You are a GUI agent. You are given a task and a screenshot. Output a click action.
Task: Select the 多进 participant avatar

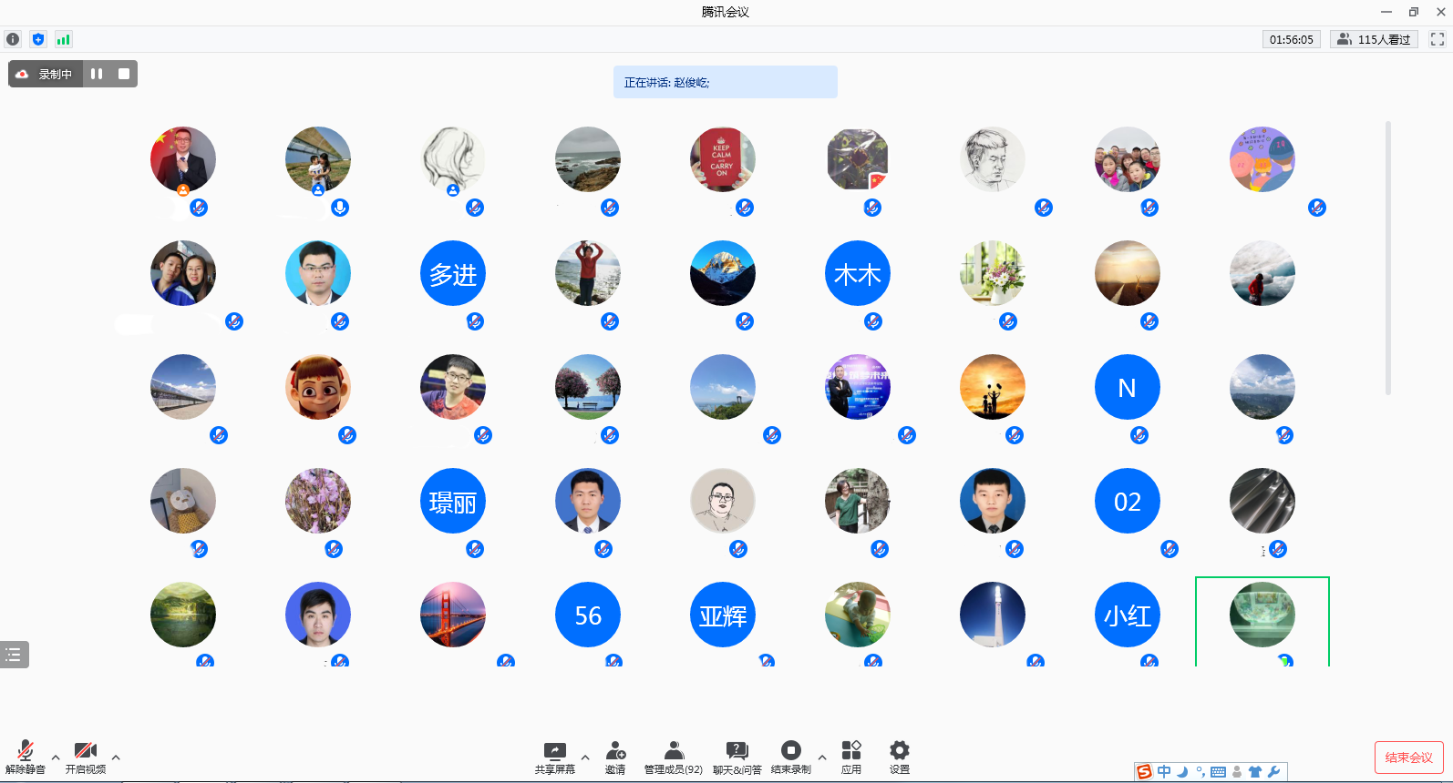(x=453, y=273)
